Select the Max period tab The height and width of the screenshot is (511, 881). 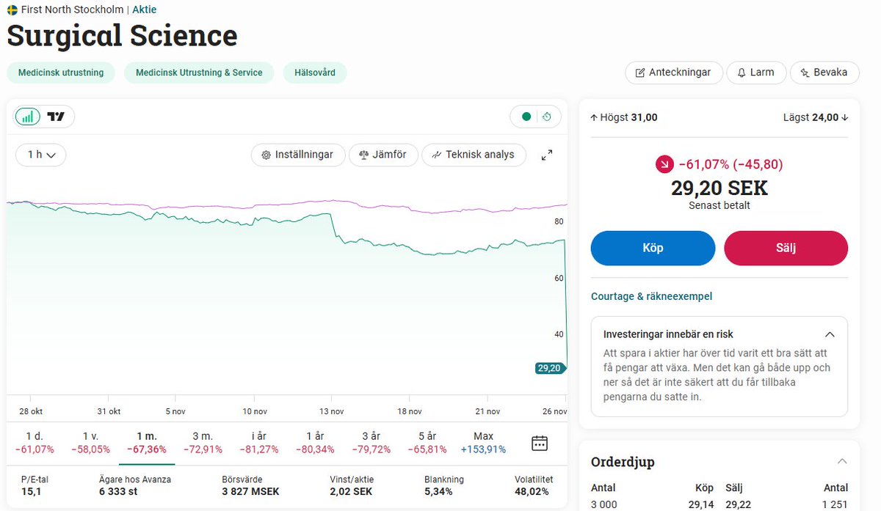(x=483, y=443)
